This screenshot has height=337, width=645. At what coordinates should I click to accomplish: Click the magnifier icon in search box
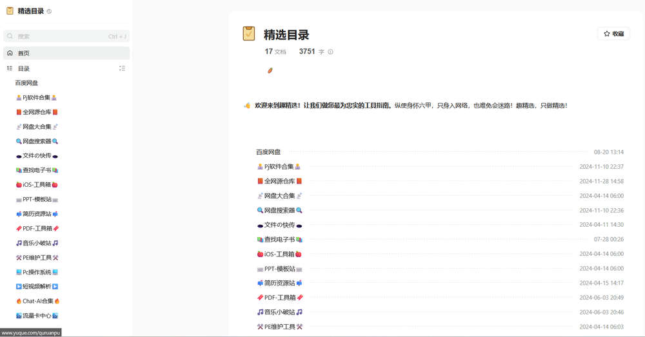click(x=10, y=36)
